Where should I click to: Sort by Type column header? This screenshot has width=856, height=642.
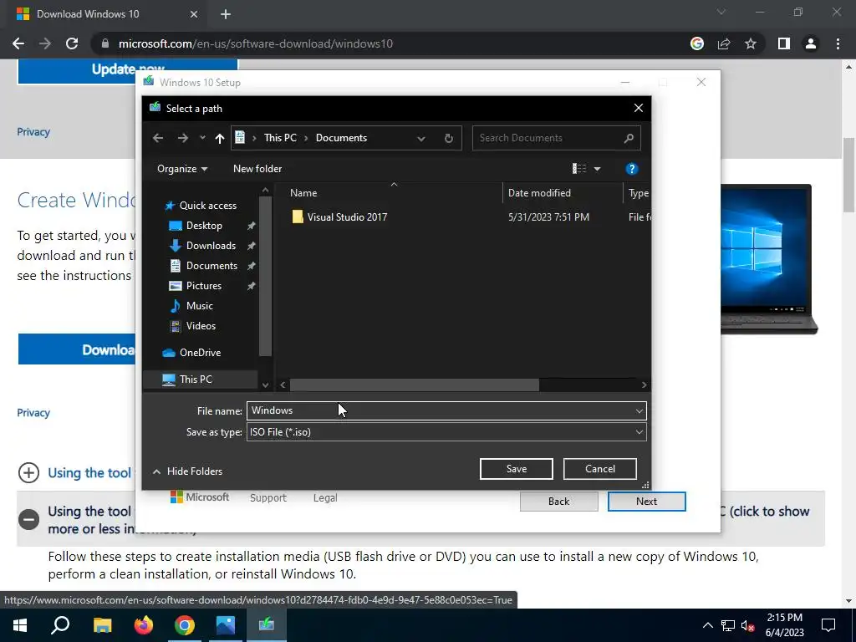(x=638, y=193)
